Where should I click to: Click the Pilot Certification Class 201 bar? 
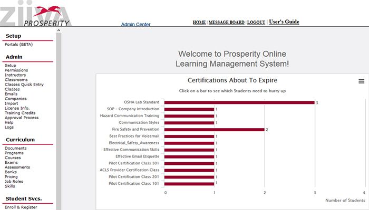pos(189,177)
